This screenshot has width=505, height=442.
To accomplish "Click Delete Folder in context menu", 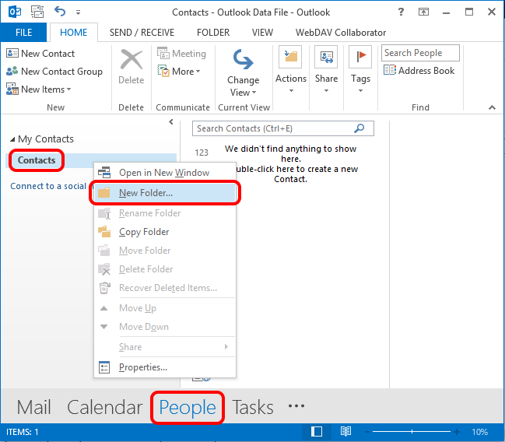I will click(x=165, y=269).
